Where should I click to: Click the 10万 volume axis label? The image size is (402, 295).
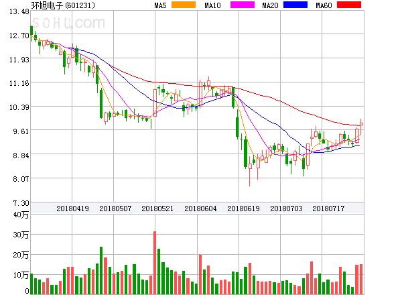(x=21, y=275)
